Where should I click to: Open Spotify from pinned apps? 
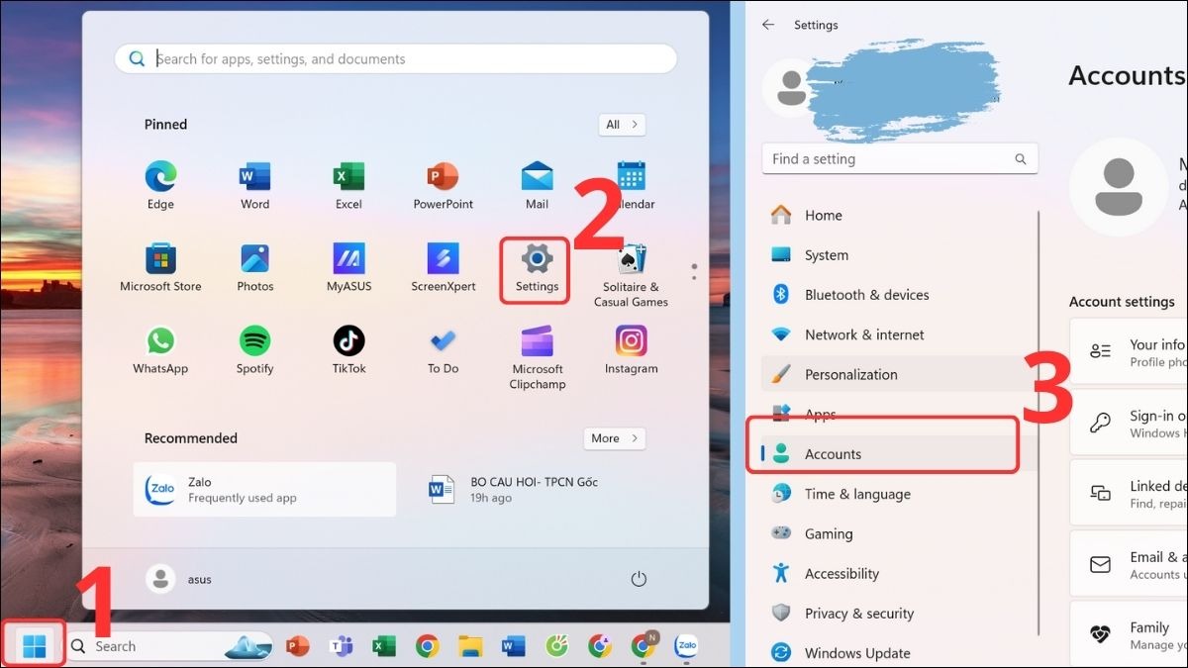[x=254, y=349]
